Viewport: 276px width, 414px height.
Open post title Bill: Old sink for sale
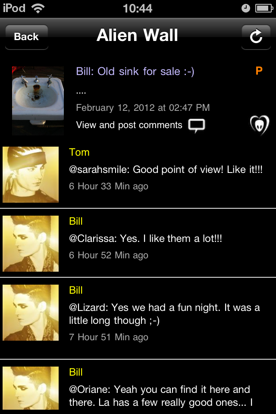coord(135,72)
